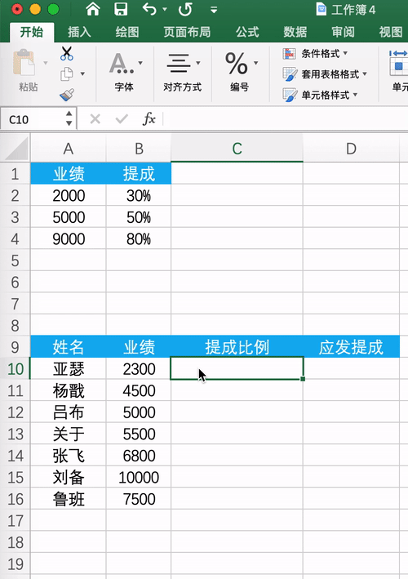The width and height of the screenshot is (408, 579).
Task: Open the 工作簿4 document icon
Action: 322,9
